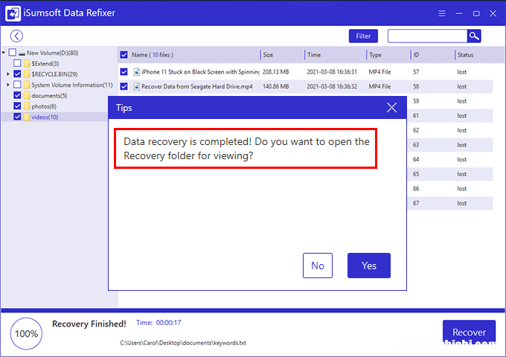Toggle checkbox for New Volume(D:)
This screenshot has height=357, width=506.
[x=13, y=52]
